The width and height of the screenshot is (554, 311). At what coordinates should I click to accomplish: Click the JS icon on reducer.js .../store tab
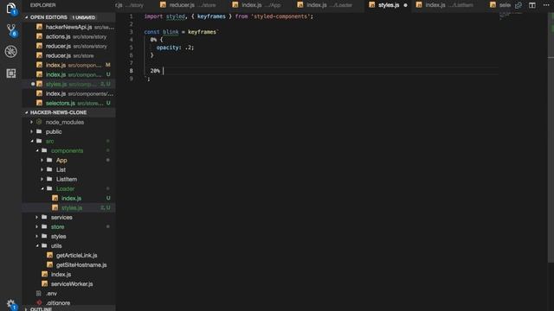pos(163,5)
